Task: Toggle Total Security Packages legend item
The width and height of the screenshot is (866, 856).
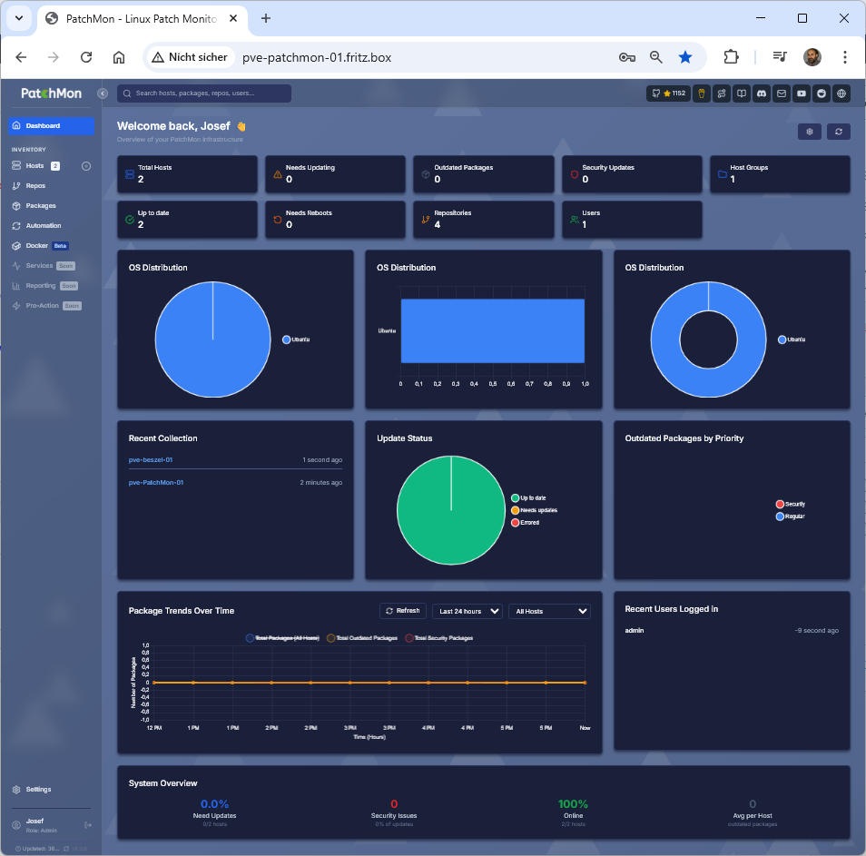Action: [x=438, y=638]
